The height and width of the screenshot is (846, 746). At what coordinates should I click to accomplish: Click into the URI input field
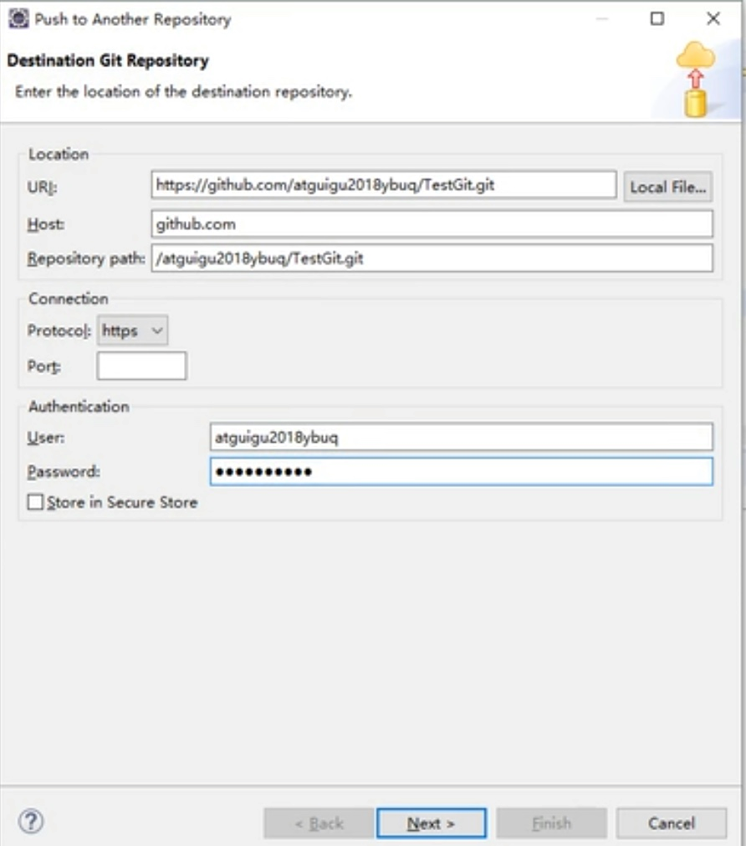tap(384, 185)
